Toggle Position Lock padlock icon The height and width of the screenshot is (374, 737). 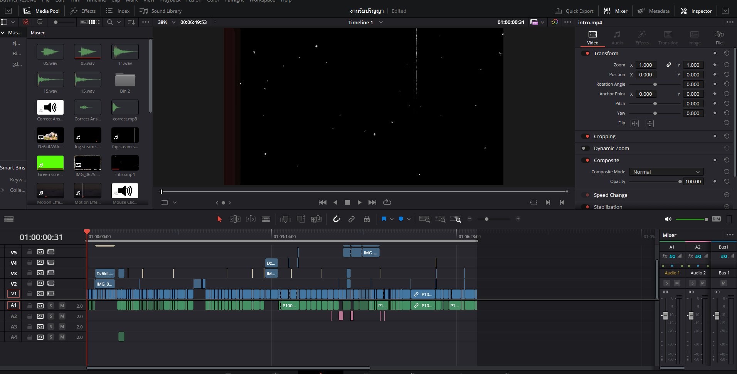point(367,219)
